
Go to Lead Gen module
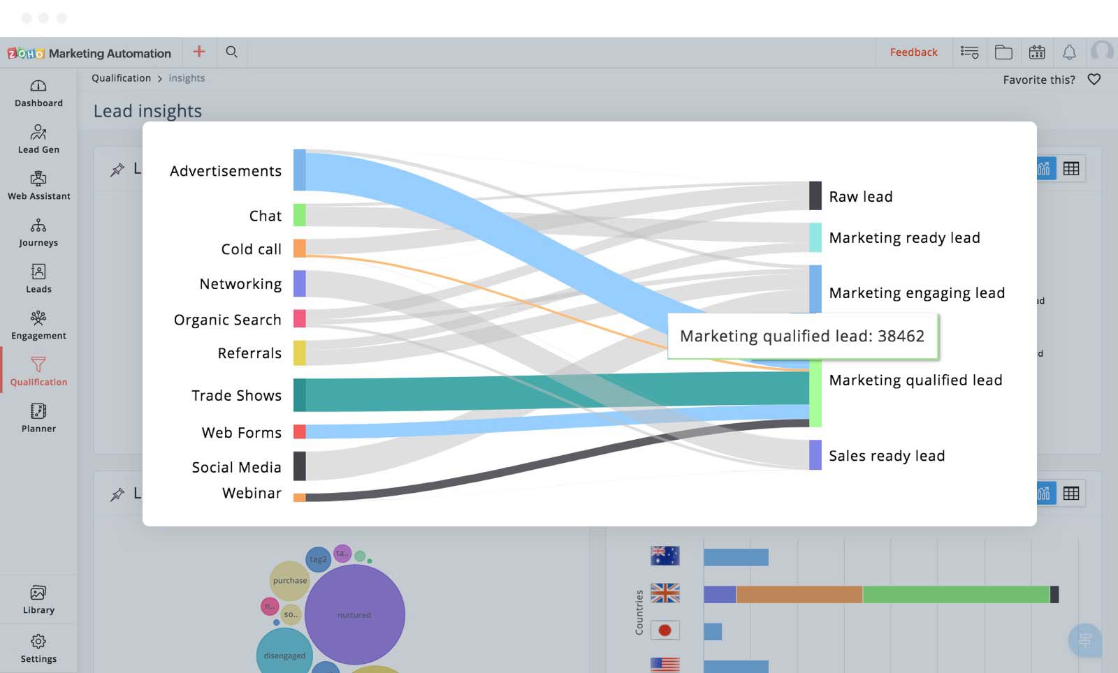coord(38,140)
